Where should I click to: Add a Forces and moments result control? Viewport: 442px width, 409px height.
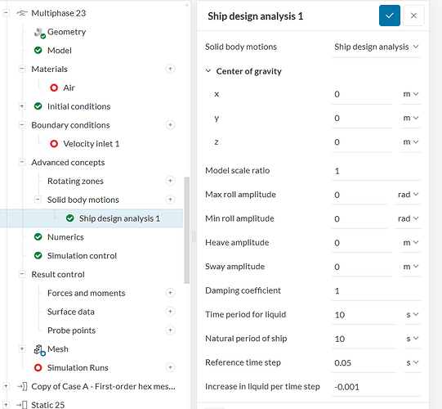(170, 293)
